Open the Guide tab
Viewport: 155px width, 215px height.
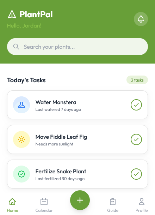[113, 205]
